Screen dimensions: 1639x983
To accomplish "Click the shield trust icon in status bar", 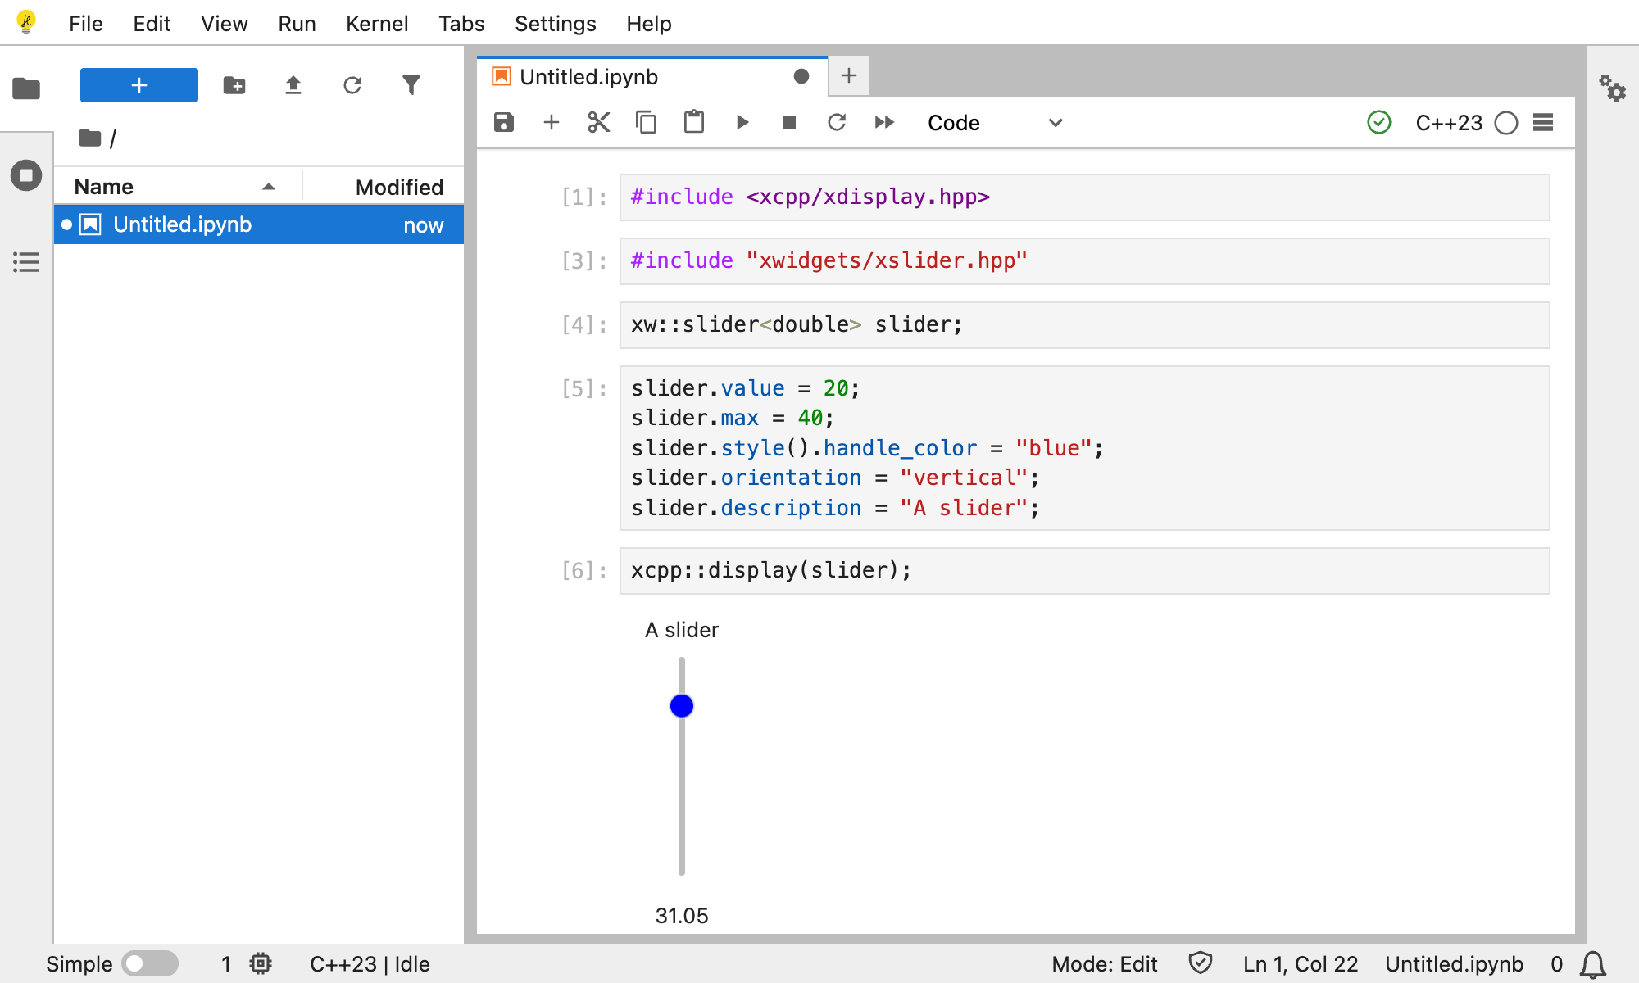I will click(x=1201, y=963).
